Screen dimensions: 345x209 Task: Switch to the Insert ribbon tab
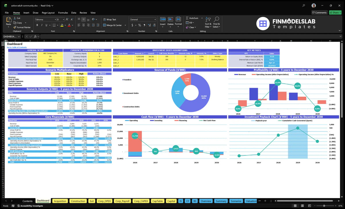coord(26,13)
